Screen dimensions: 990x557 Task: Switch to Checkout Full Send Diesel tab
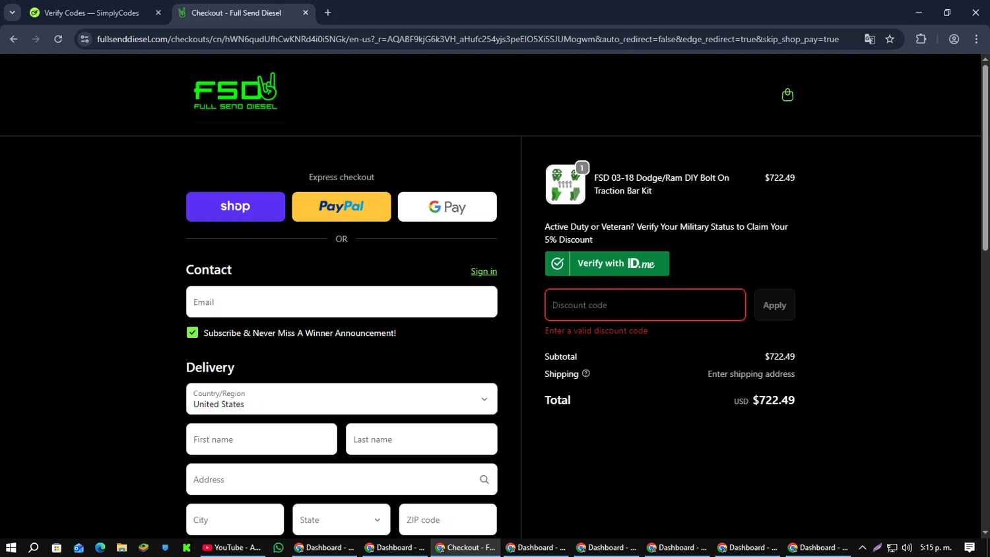point(243,13)
